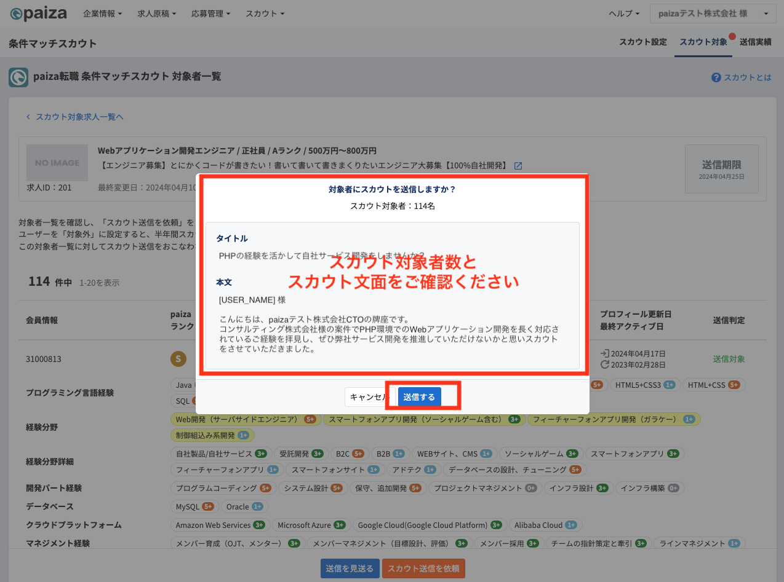
Task: Confirm with the 送信する button
Action: 419,397
